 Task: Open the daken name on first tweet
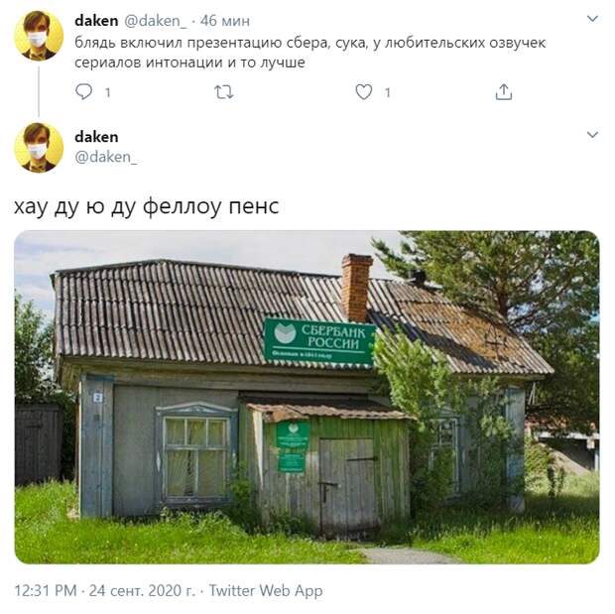pyautogui.click(x=96, y=21)
